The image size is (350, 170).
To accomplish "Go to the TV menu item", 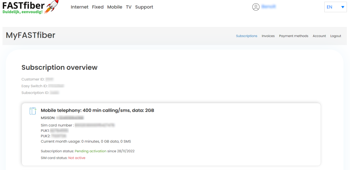I will pos(129,7).
